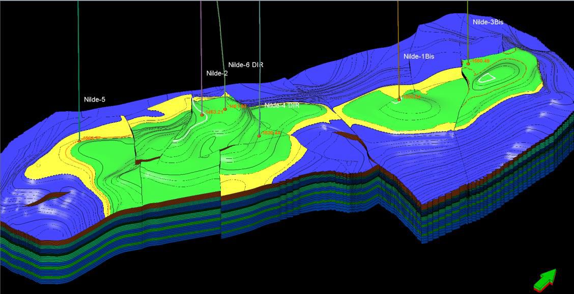Click the -1530.44 depth annotation
The image size is (574, 294).
click(272, 133)
